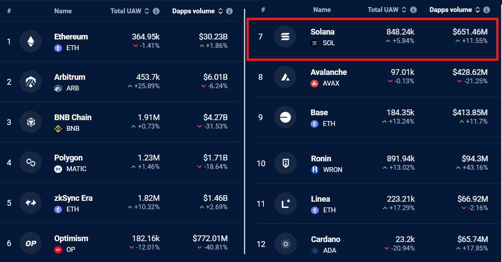502x262 pixels.
Task: Sort right table by Total UAW arrows
Action: (404, 10)
